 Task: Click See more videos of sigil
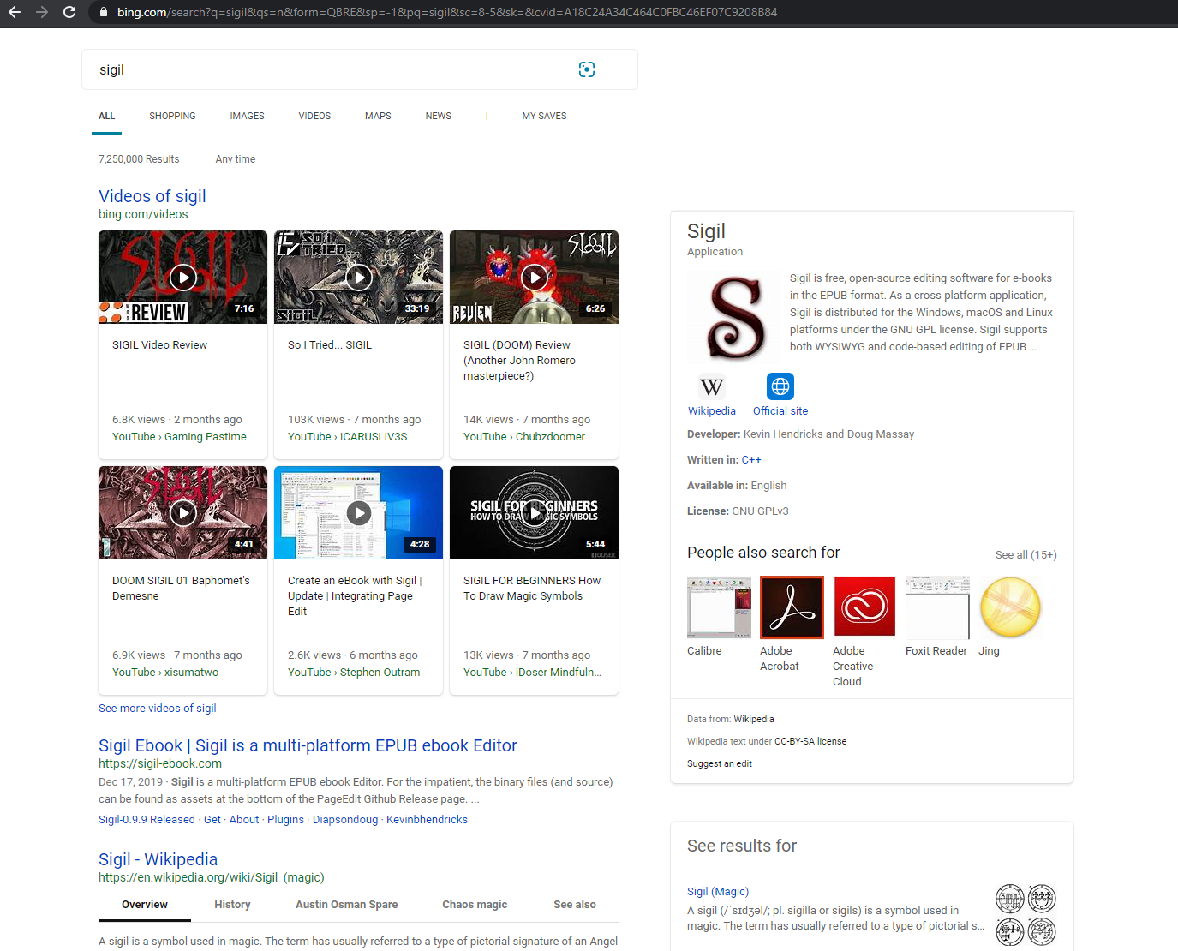click(158, 709)
